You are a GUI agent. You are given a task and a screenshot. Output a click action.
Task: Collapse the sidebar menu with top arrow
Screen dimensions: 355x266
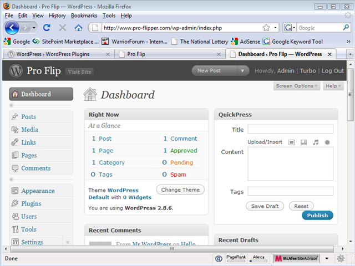pyautogui.click(x=11, y=105)
